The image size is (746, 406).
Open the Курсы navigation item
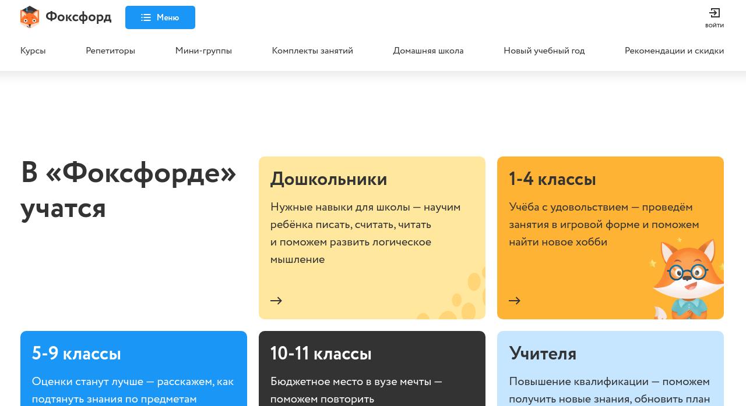pos(33,51)
